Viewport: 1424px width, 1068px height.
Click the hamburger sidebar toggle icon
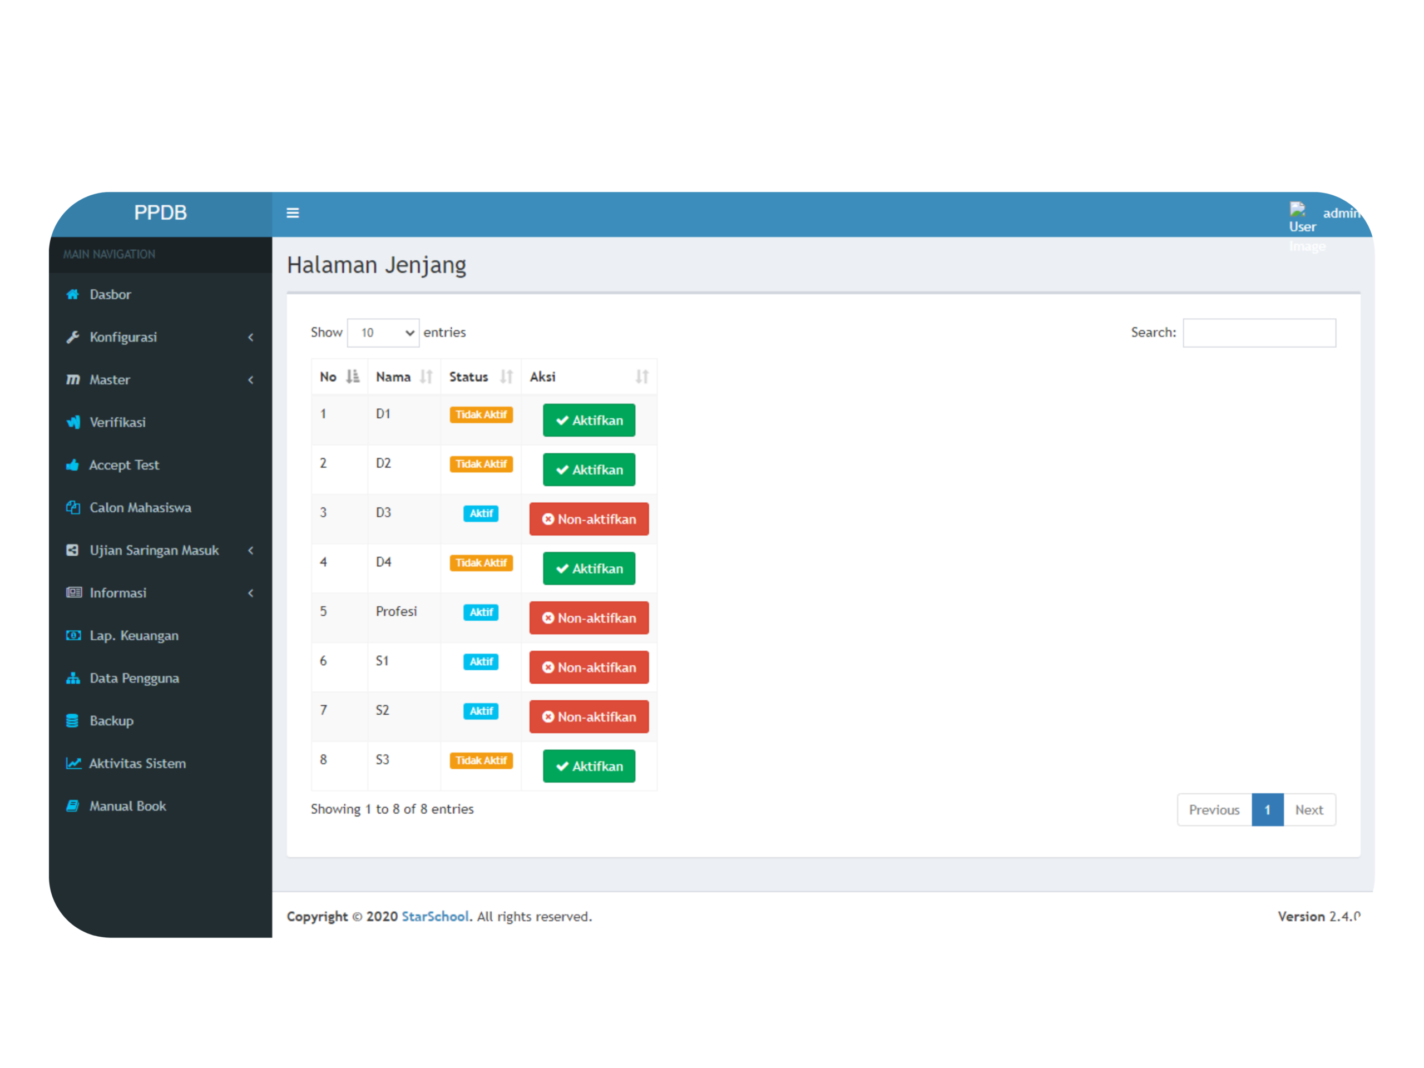(292, 212)
